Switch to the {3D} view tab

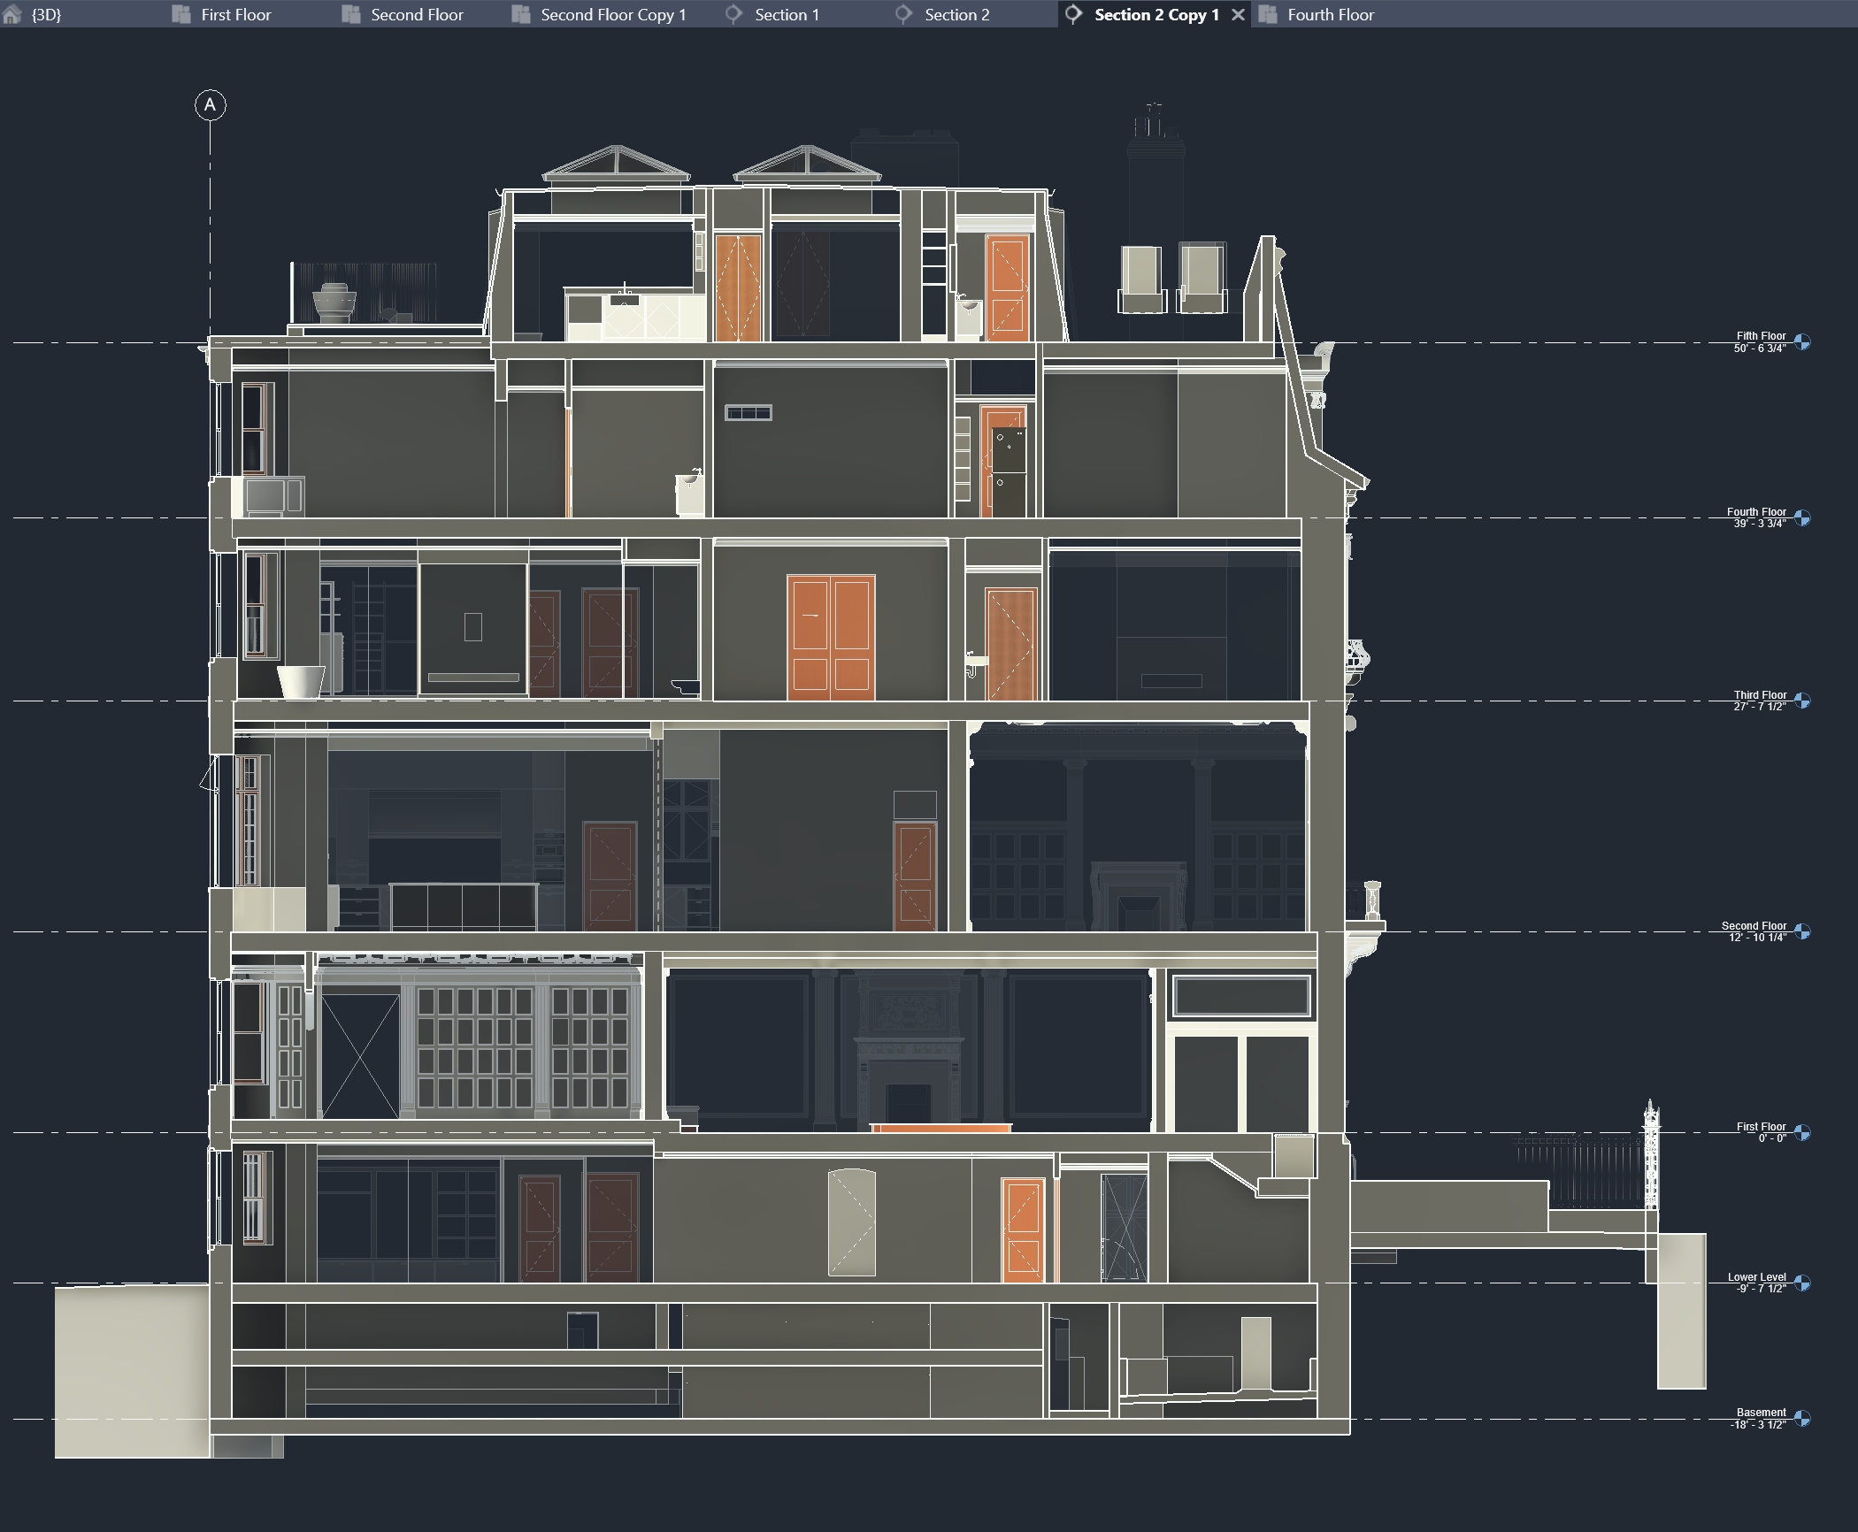46,14
